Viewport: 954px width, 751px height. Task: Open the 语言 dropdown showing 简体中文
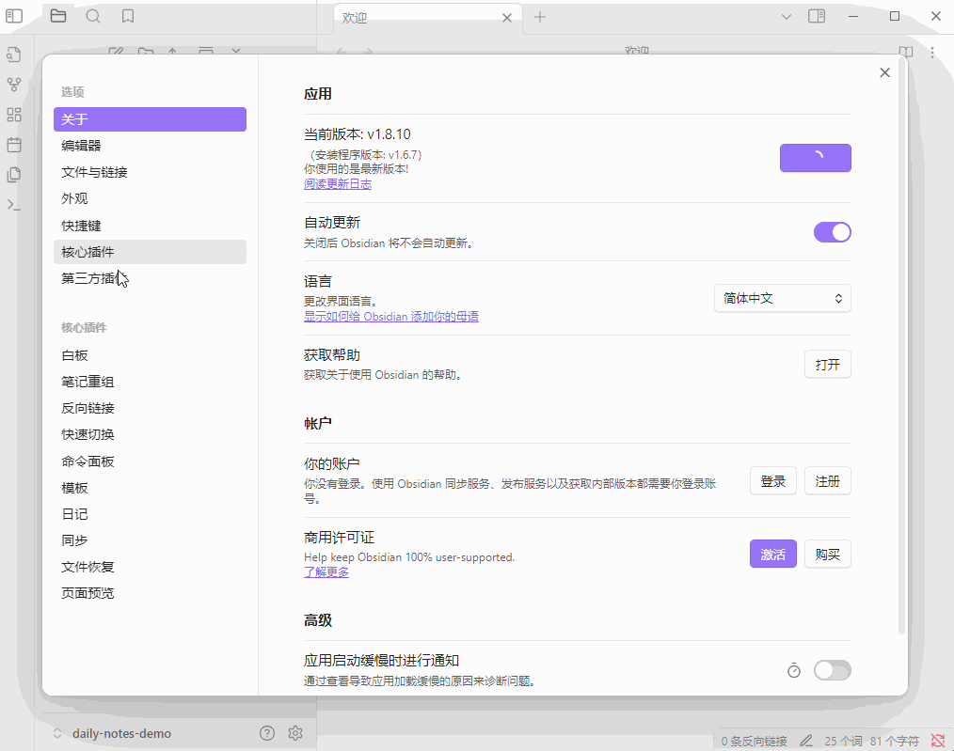pos(783,298)
